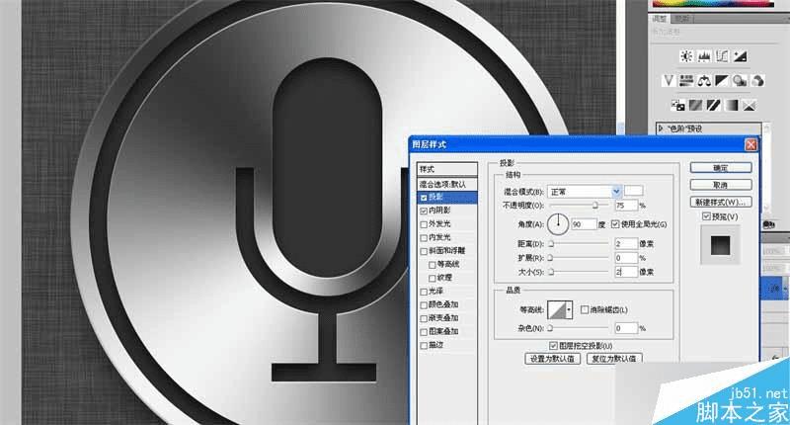790x425 pixels.
Task: Open the shadow color swatch
Action: 633,191
